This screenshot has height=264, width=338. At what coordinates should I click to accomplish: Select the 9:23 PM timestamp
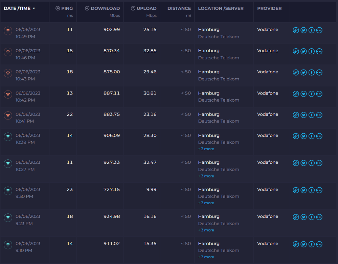point(24,223)
